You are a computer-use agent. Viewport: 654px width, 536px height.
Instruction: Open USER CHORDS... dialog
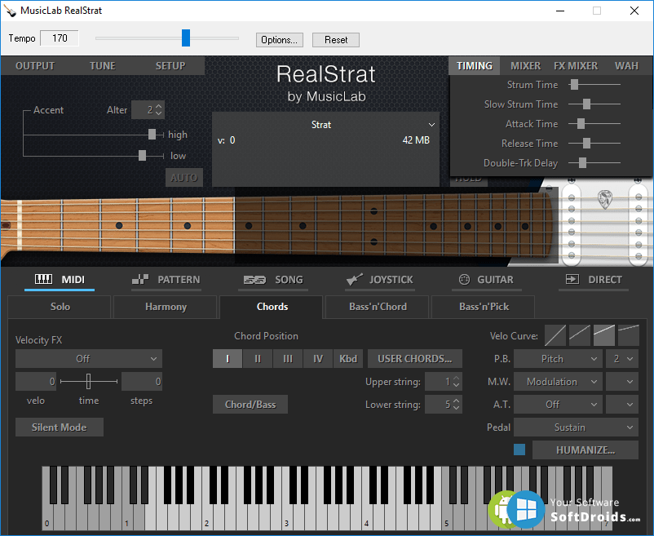tap(415, 359)
